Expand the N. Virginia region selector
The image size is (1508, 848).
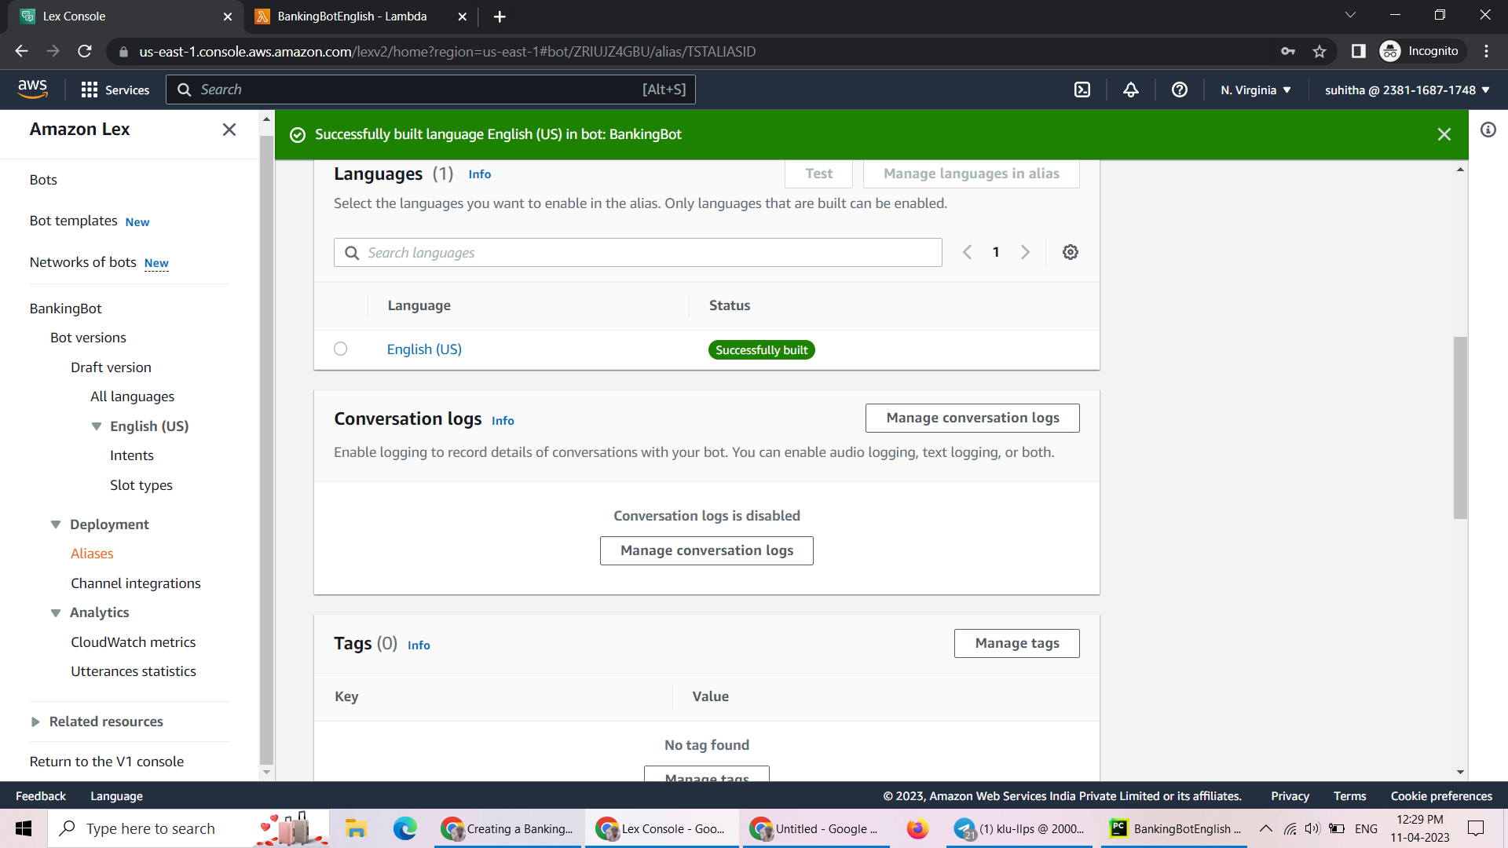pos(1254,90)
